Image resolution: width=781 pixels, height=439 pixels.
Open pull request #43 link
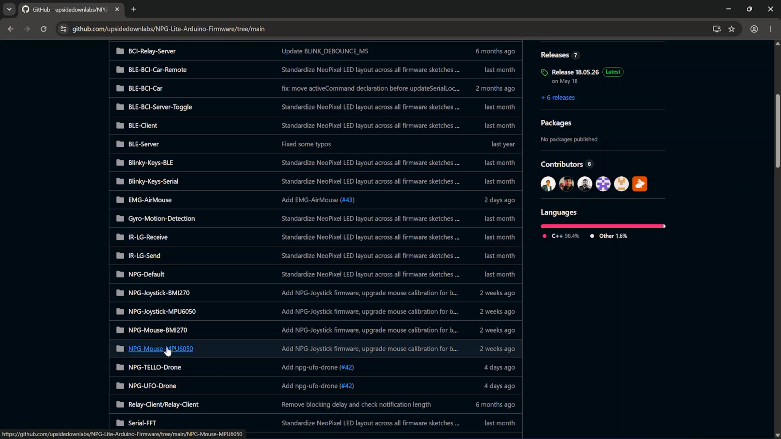click(347, 200)
